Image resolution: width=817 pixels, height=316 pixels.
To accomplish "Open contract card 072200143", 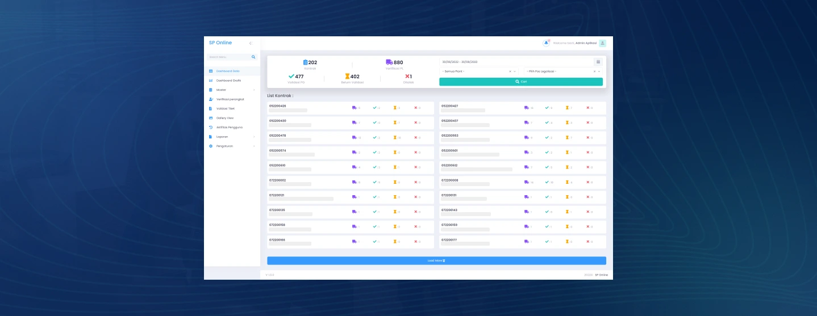I will [x=523, y=212].
